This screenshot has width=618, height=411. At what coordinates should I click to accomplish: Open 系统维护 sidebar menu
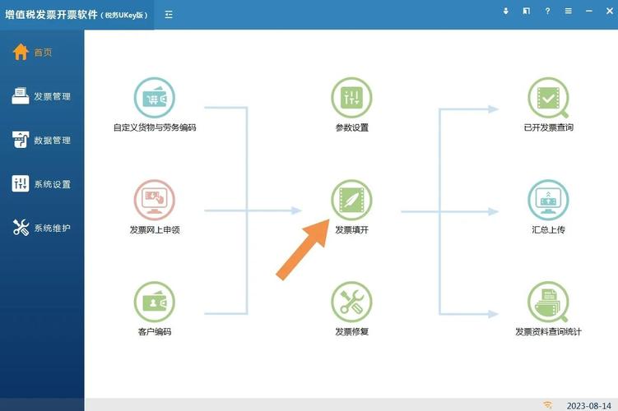pyautogui.click(x=42, y=228)
